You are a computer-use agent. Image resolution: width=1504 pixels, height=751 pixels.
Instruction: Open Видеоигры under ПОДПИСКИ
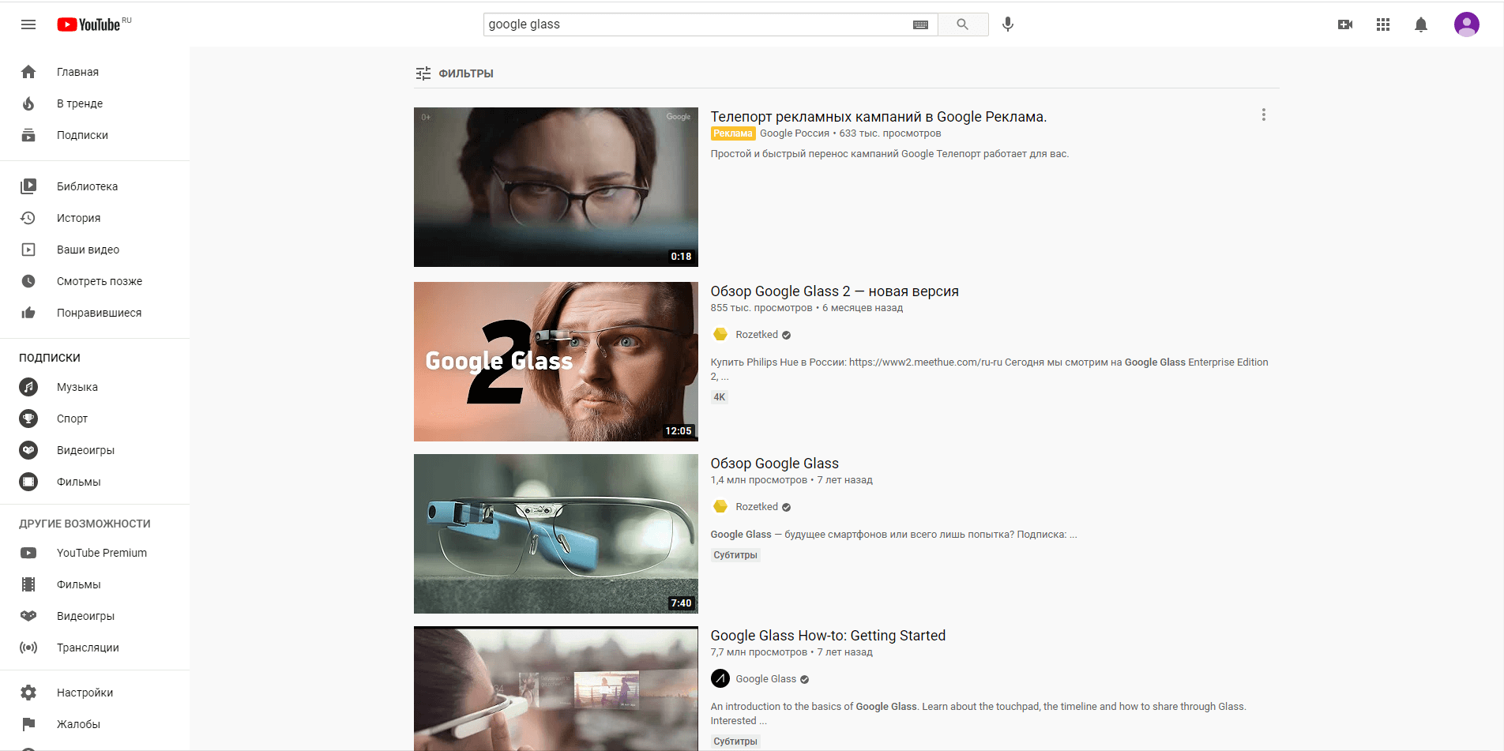click(95, 450)
